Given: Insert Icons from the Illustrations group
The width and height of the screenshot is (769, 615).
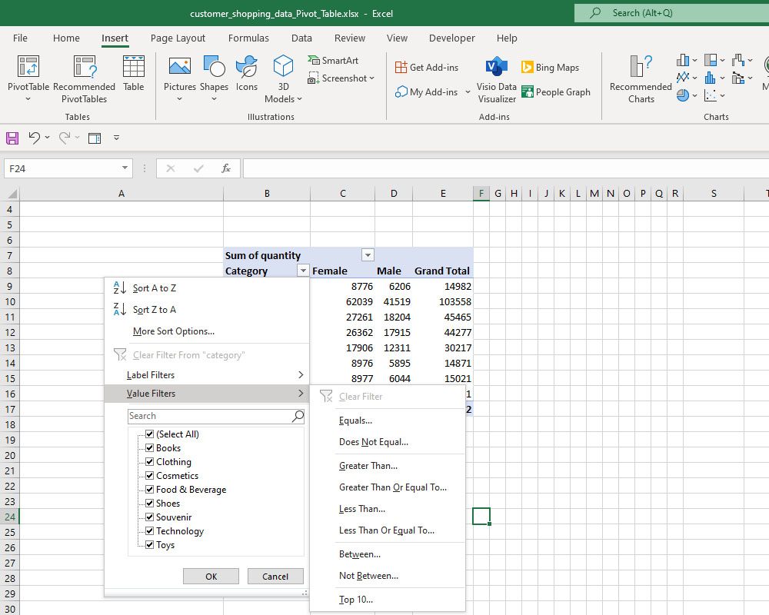Looking at the screenshot, I should tap(246, 74).
